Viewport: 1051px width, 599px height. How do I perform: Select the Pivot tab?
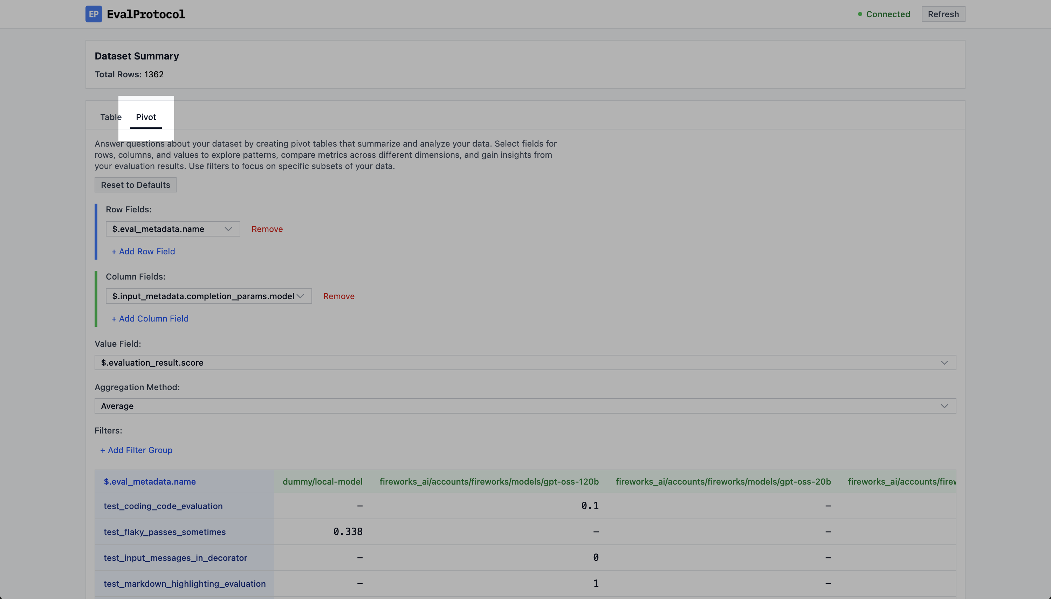146,117
